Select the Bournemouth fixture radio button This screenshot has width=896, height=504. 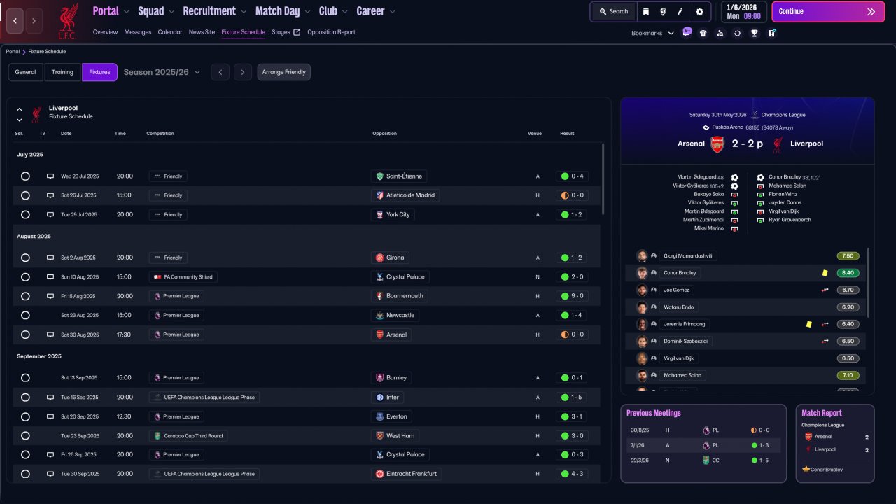coord(25,296)
